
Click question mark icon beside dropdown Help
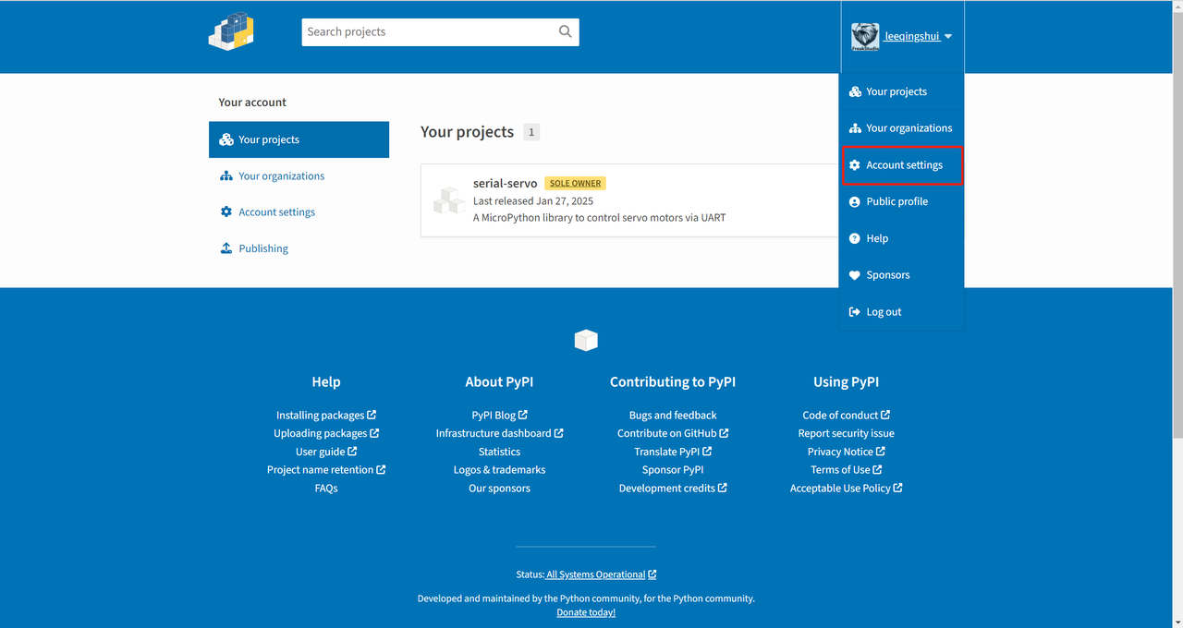[855, 238]
